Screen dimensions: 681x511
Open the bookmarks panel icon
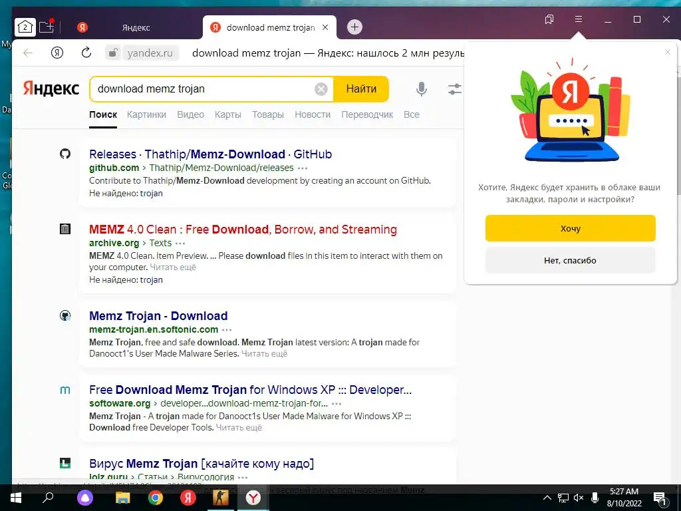(x=549, y=19)
